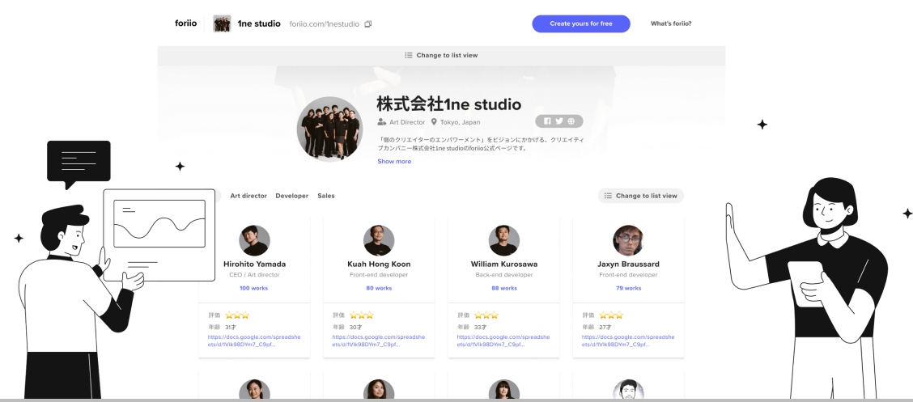Image resolution: width=913 pixels, height=402 pixels.
Task: Click Change to list view in top bar
Action: pyautogui.click(x=441, y=55)
